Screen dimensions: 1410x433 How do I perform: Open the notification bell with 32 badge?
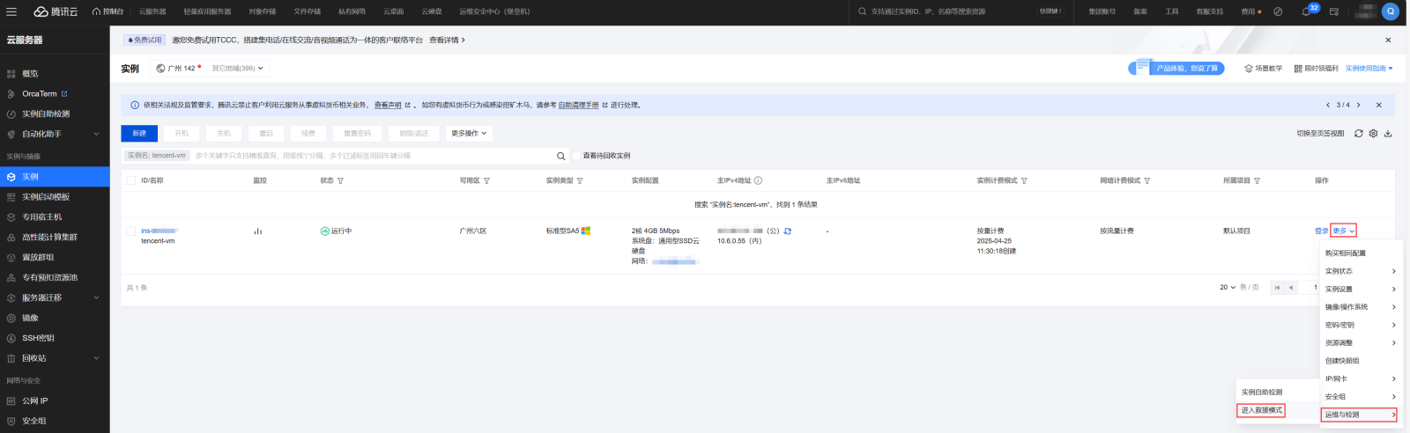(1307, 11)
